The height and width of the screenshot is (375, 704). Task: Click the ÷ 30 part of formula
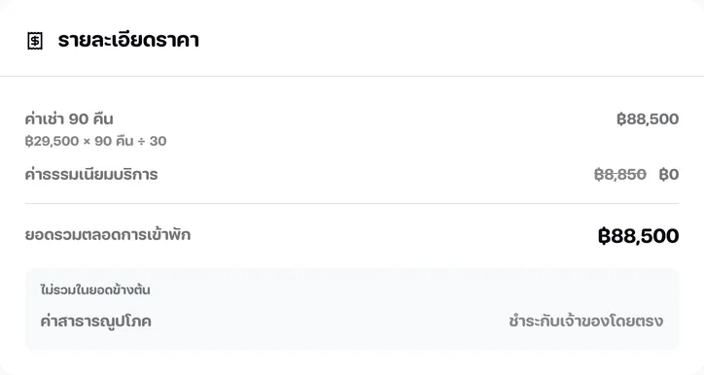click(x=152, y=141)
